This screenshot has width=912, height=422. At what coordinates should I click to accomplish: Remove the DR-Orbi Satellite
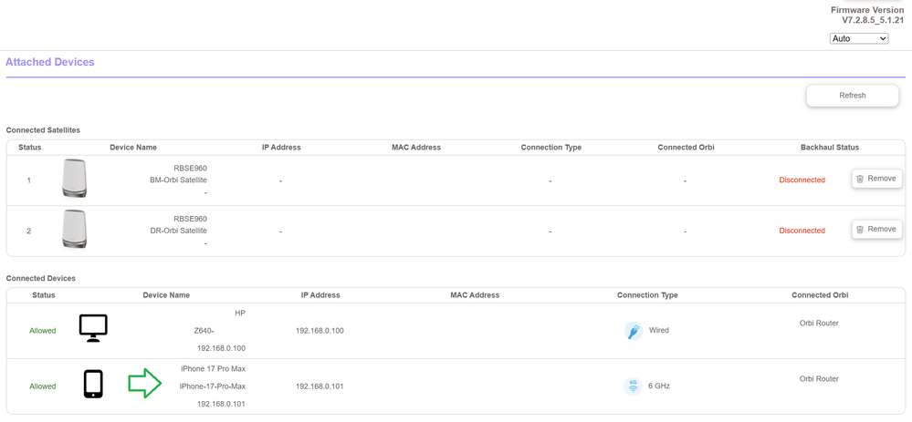click(876, 230)
